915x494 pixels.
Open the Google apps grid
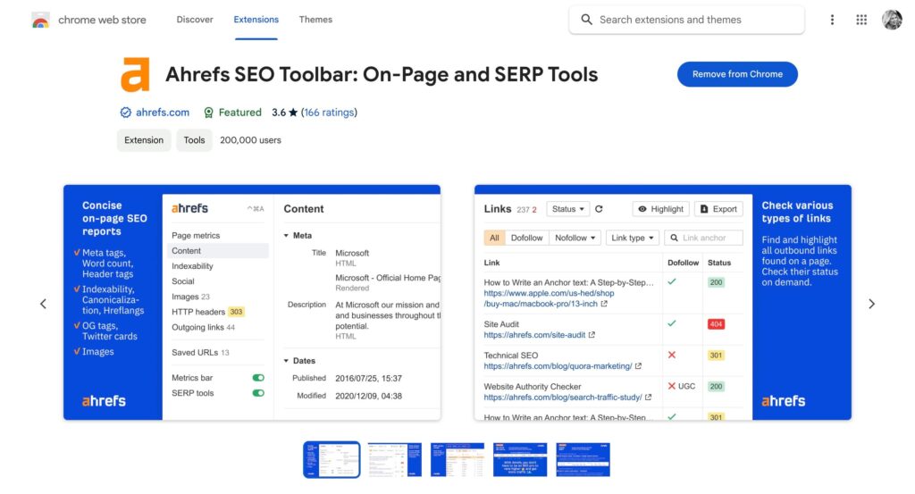[861, 20]
